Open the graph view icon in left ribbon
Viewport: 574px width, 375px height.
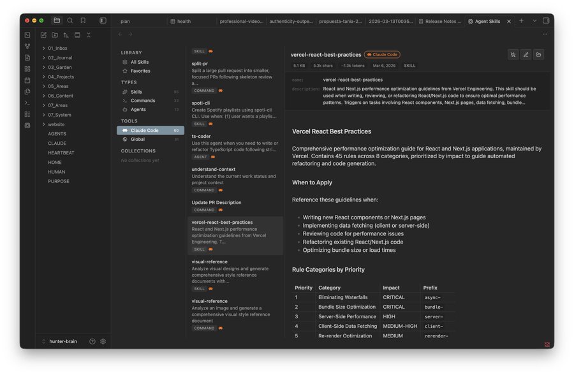(x=27, y=46)
